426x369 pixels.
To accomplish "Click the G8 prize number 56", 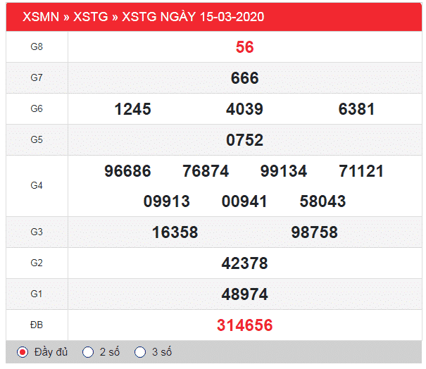I will coord(244,47).
